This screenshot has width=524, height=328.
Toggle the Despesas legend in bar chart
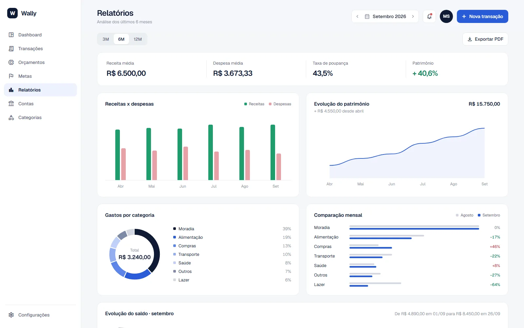click(280, 104)
